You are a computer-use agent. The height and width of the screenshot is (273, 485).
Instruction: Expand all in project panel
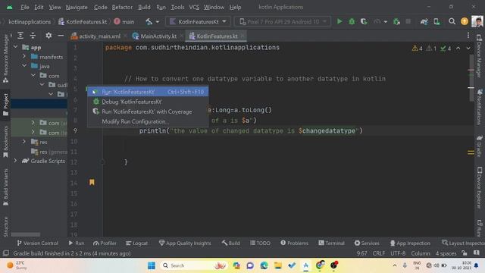click(20, 36)
